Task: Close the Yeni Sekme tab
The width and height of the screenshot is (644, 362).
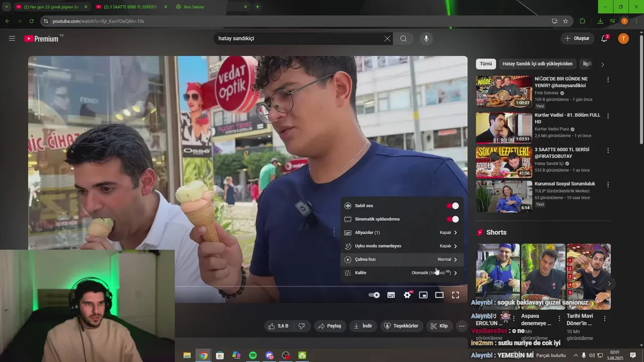Action: 246,7
